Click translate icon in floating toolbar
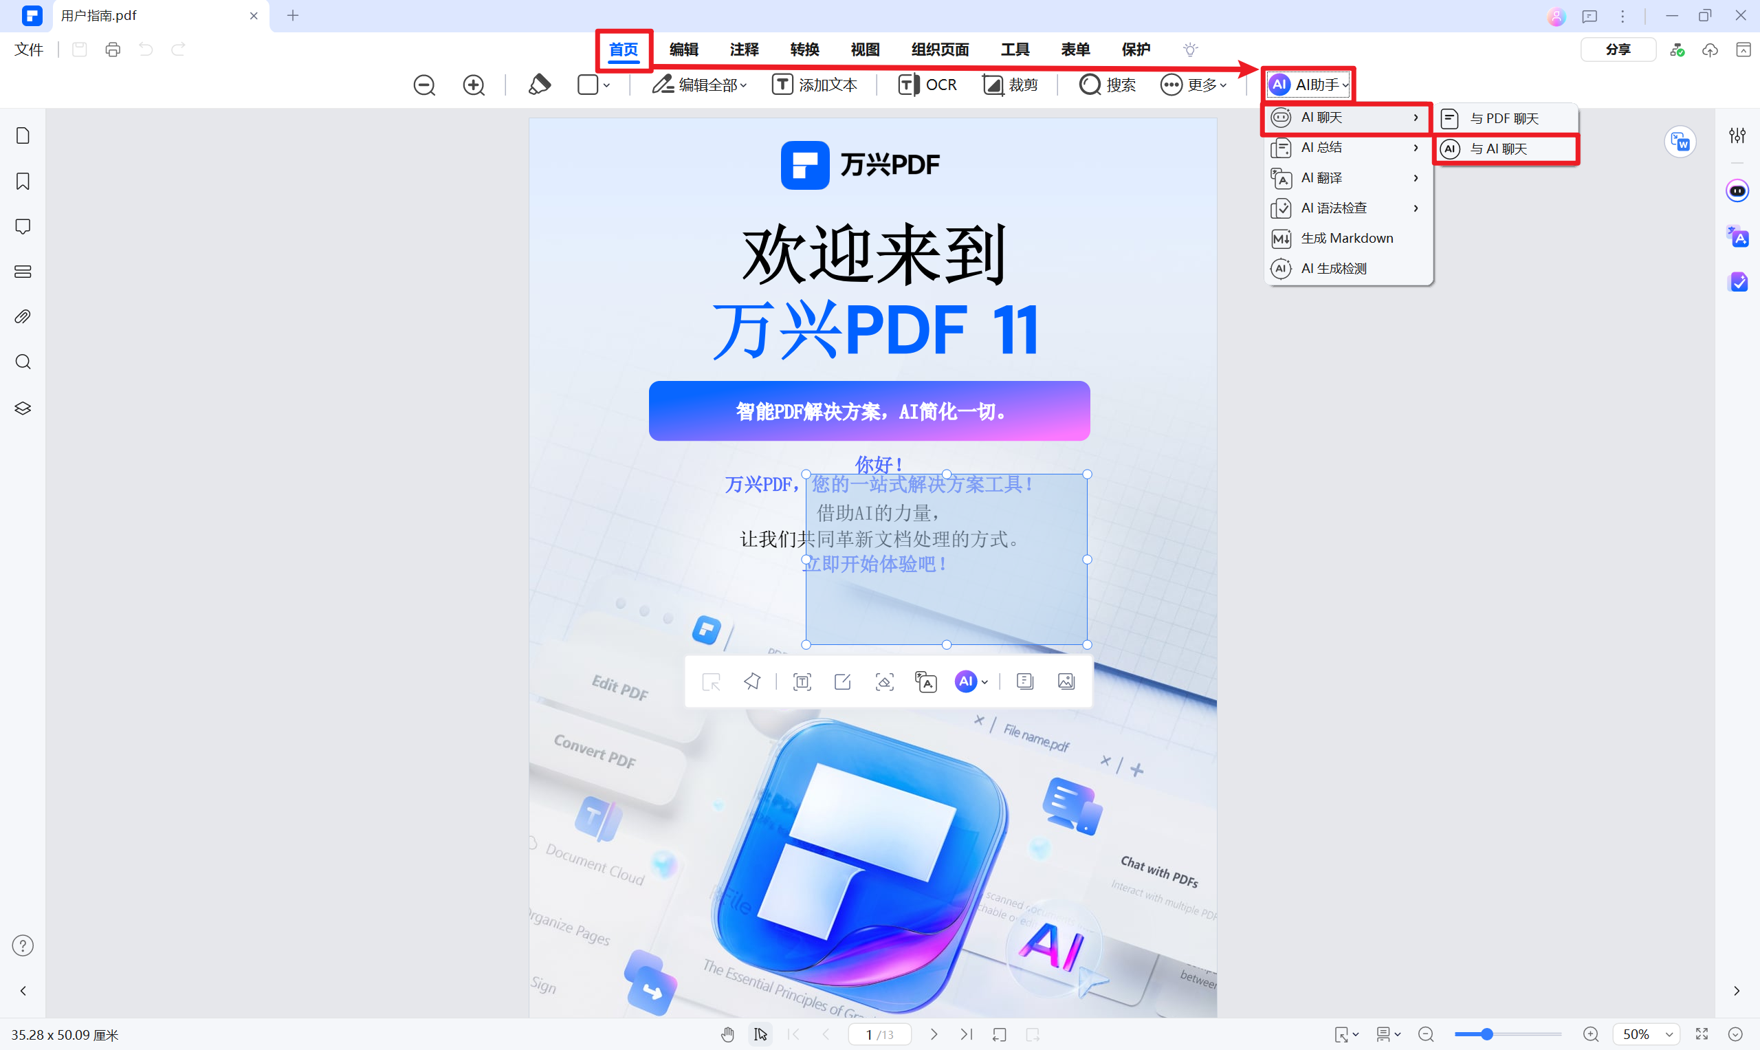This screenshot has height=1050, width=1760. coord(925,681)
